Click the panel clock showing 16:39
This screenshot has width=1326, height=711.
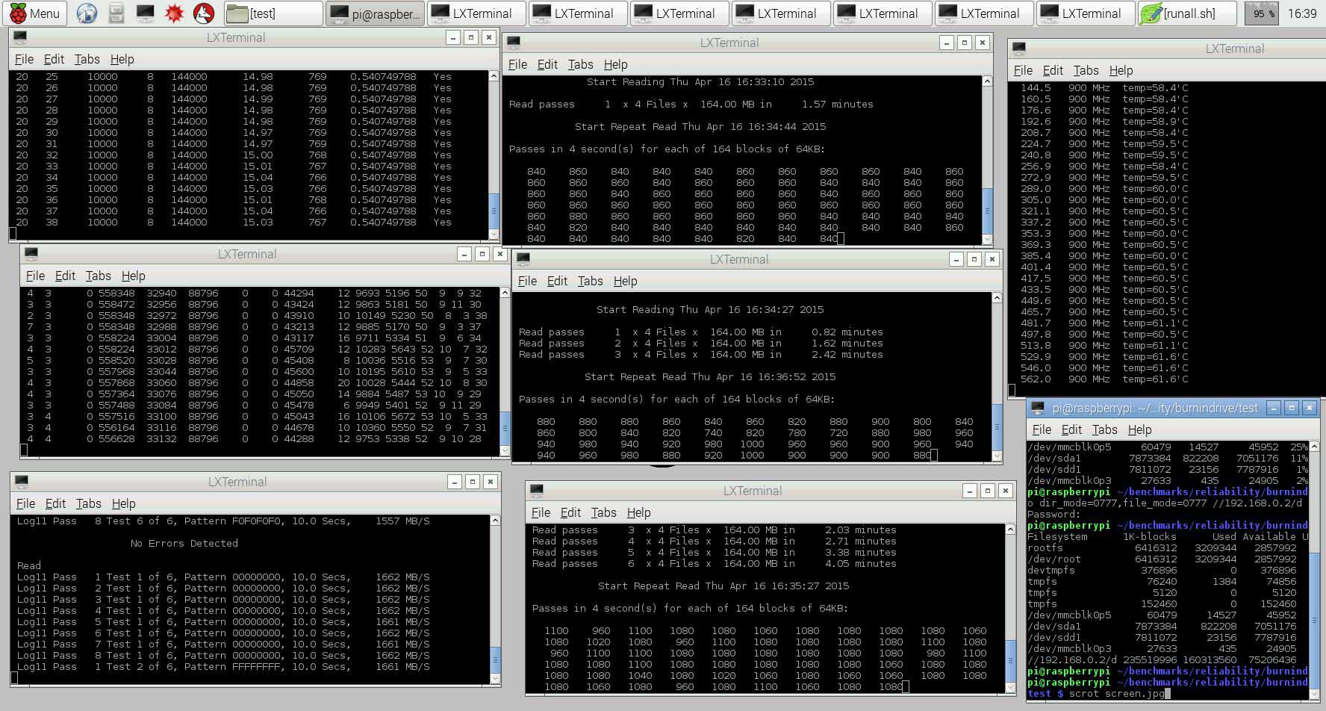[1302, 13]
